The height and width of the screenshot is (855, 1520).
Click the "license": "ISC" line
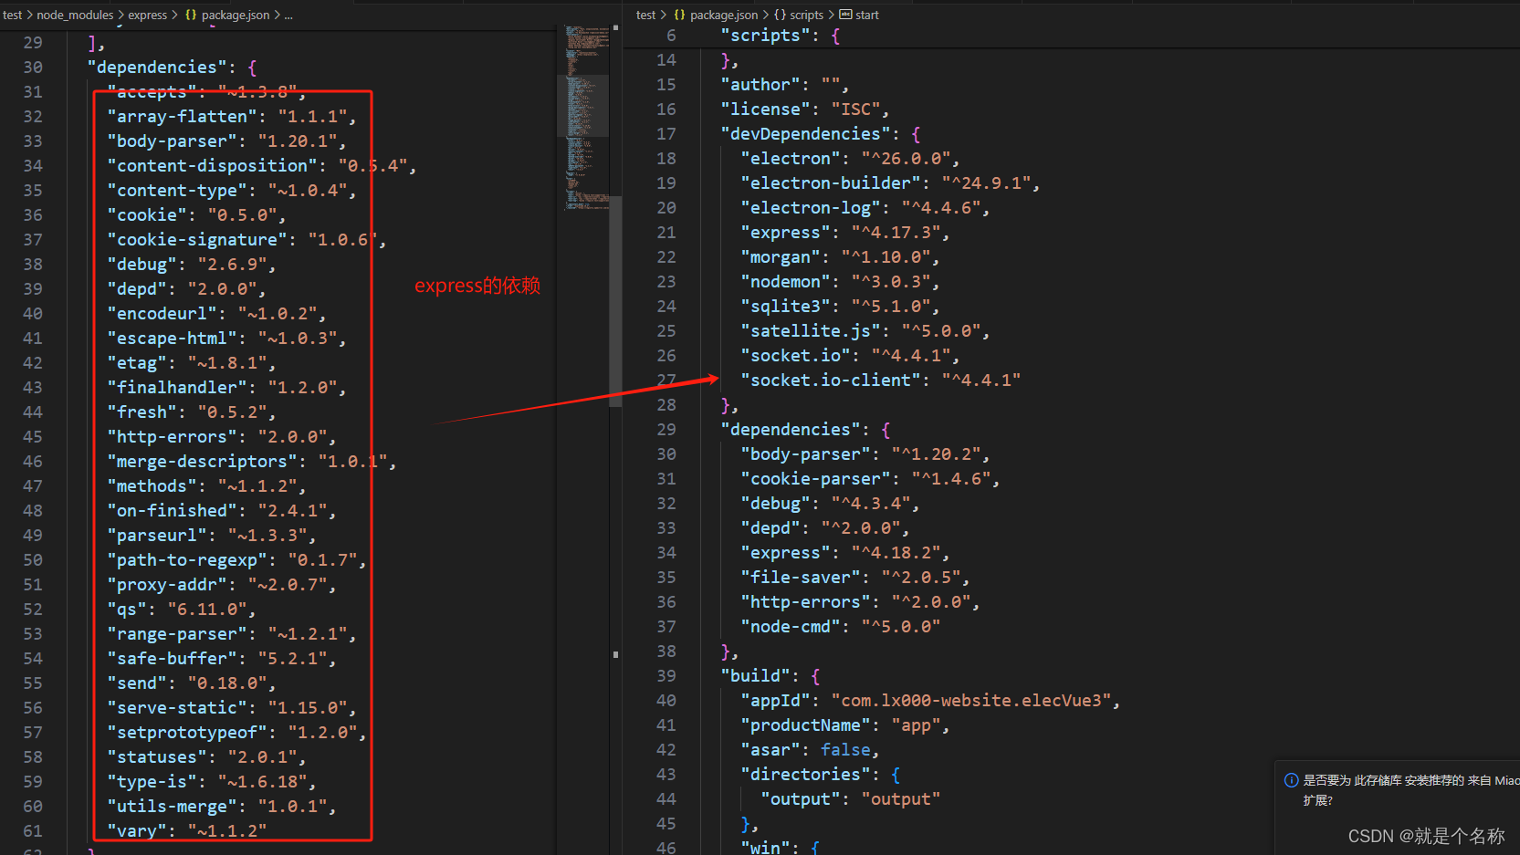[x=805, y=109]
